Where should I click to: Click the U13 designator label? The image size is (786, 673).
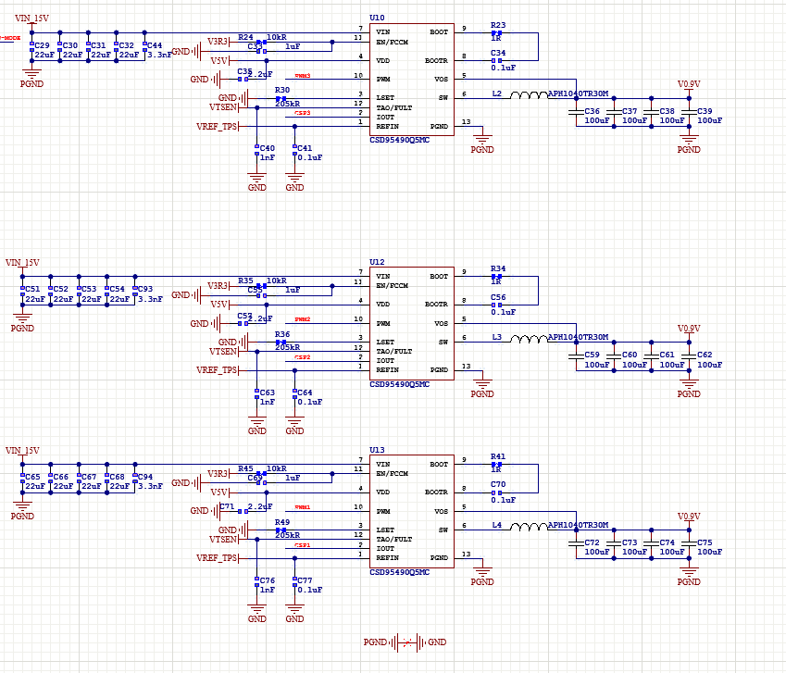[377, 450]
